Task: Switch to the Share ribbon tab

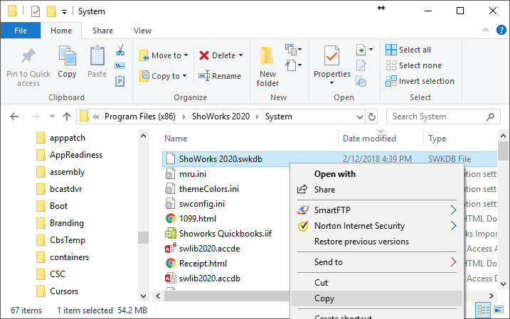Action: click(102, 31)
